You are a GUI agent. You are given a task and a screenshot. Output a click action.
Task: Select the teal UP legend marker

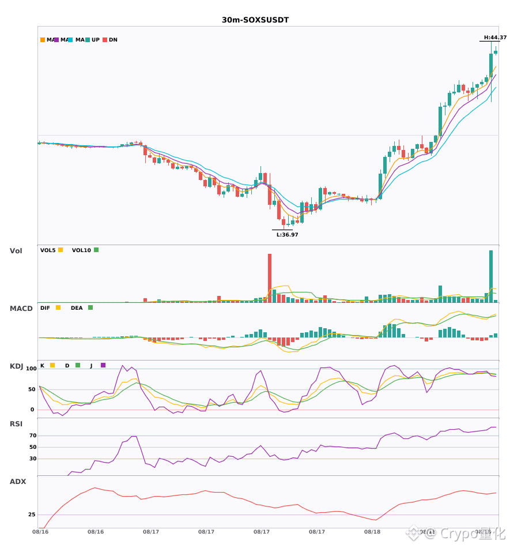(88, 40)
